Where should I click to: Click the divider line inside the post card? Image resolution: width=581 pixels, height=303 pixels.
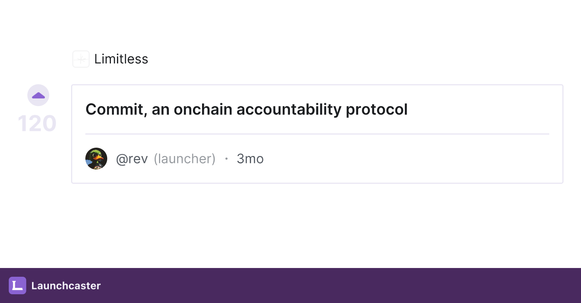pyautogui.click(x=317, y=134)
